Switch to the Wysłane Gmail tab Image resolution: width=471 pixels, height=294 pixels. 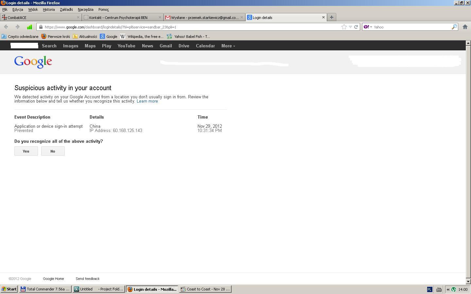point(204,17)
